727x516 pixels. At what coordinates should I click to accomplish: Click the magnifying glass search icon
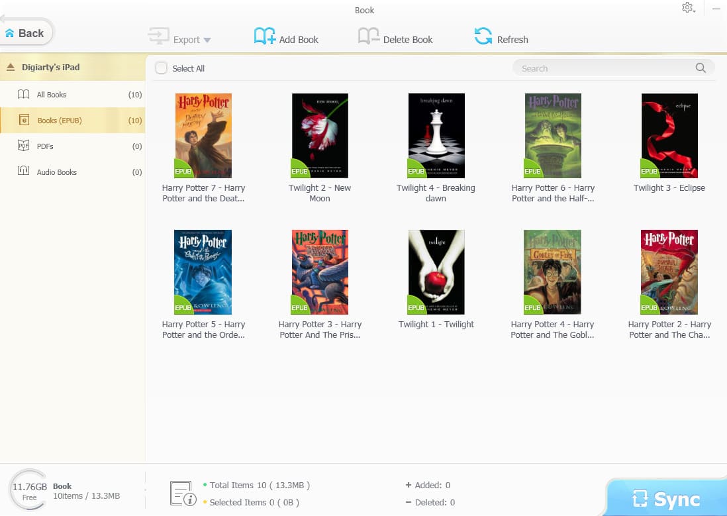pos(701,68)
